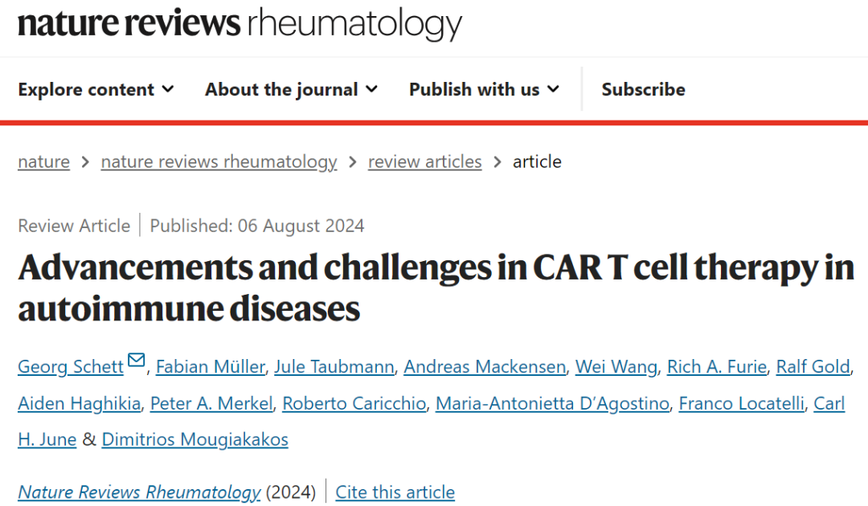Open Maria-Antonietta D'Agostino author link
The image size is (868, 506).
pyautogui.click(x=552, y=404)
